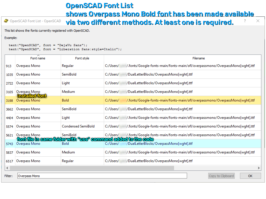This screenshot has height=199, width=266.
Task: Click the horizontal scrollbar left arrow
Action: coord(8,168)
